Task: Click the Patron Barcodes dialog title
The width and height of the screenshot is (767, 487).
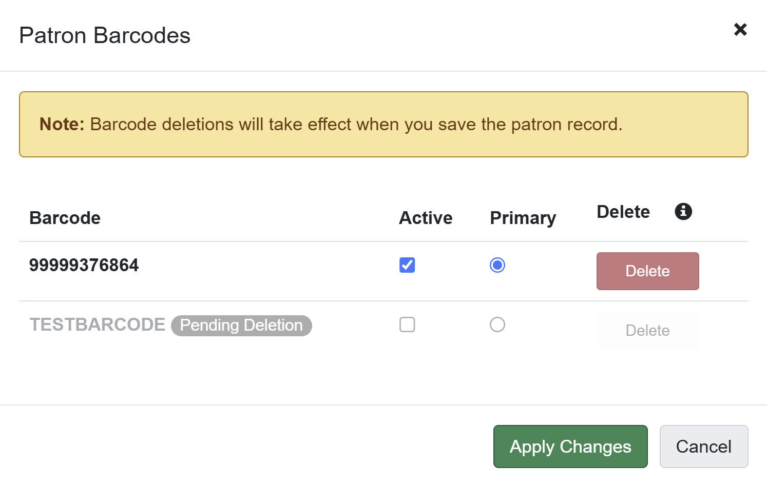Action: (105, 35)
